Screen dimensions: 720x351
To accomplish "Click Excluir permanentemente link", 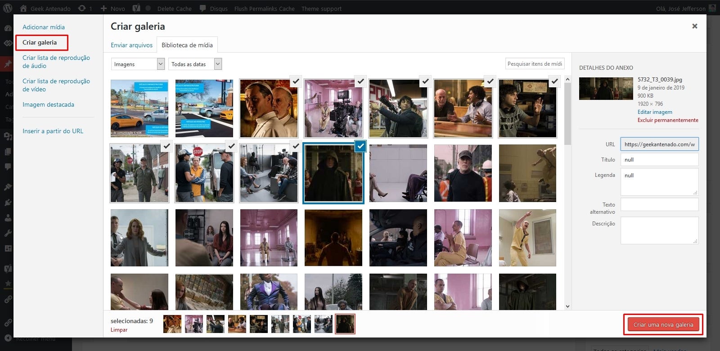I will pos(668,120).
